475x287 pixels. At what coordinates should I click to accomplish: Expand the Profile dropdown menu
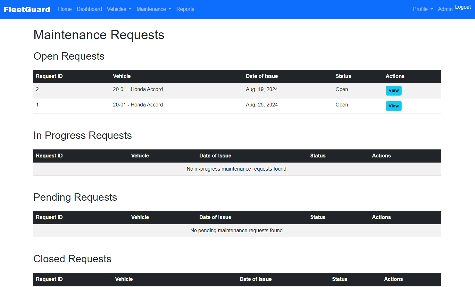click(x=422, y=9)
